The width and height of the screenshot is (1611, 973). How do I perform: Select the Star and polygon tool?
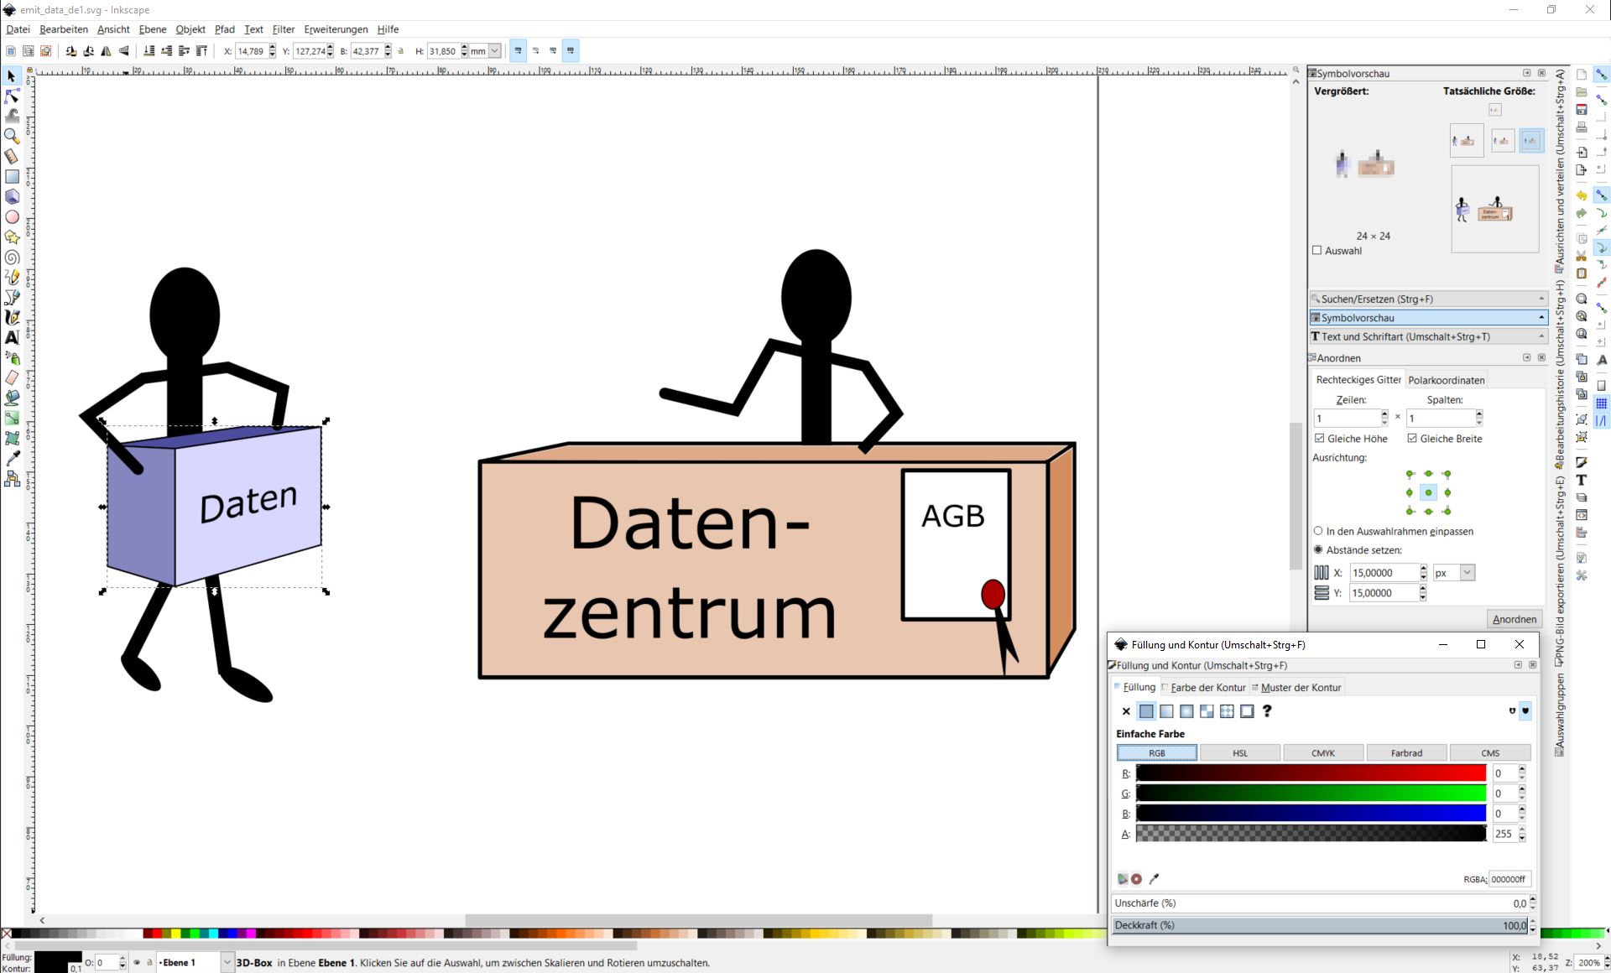[12, 237]
